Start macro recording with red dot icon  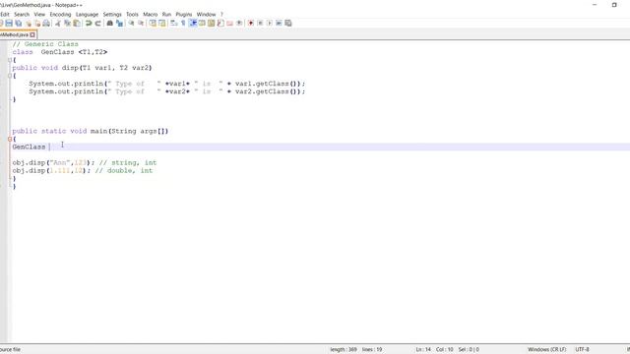click(x=251, y=24)
